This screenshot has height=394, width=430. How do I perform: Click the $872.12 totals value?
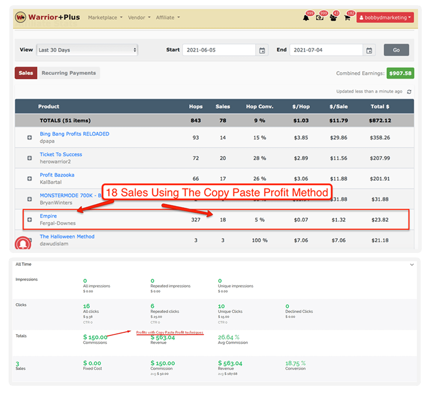click(380, 120)
